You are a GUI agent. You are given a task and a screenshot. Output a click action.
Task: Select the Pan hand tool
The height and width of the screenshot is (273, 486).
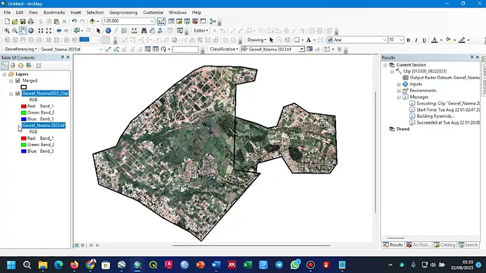tap(23, 30)
